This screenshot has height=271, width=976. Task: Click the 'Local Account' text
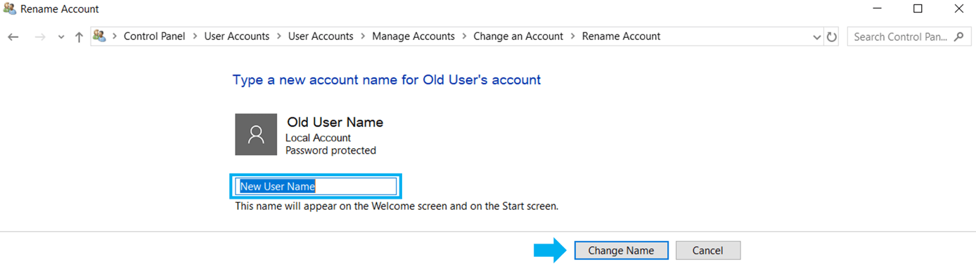click(318, 138)
